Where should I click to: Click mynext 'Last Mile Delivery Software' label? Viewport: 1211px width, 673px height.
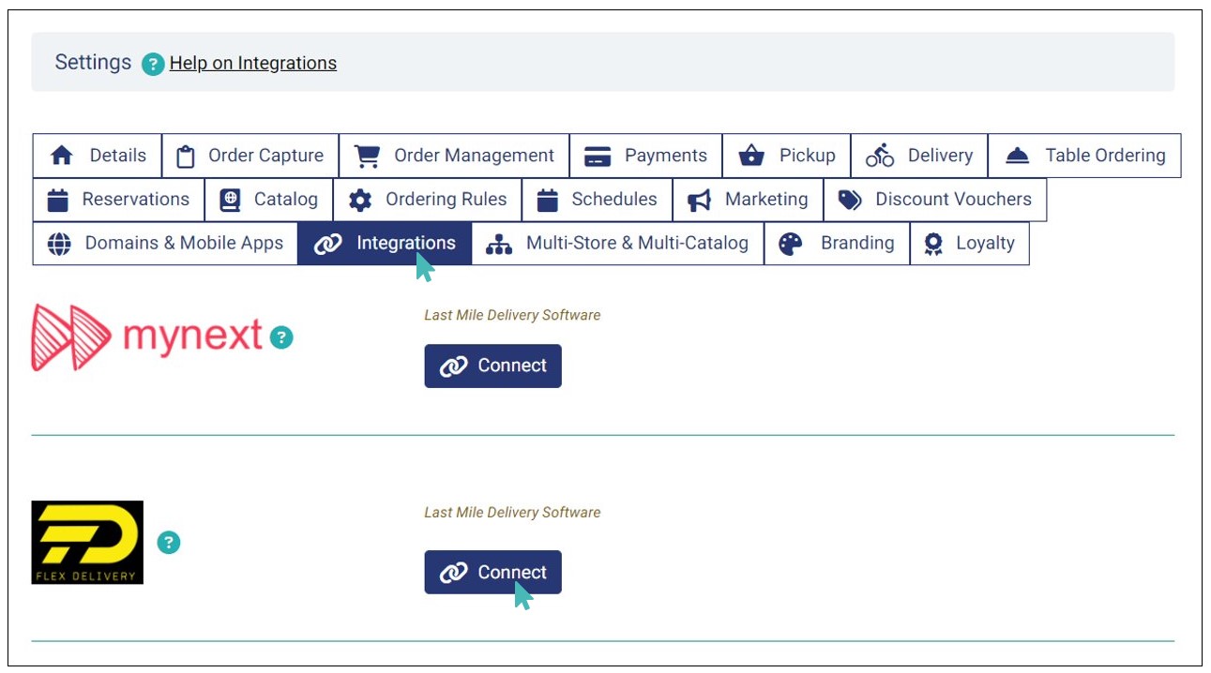pyautogui.click(x=512, y=315)
